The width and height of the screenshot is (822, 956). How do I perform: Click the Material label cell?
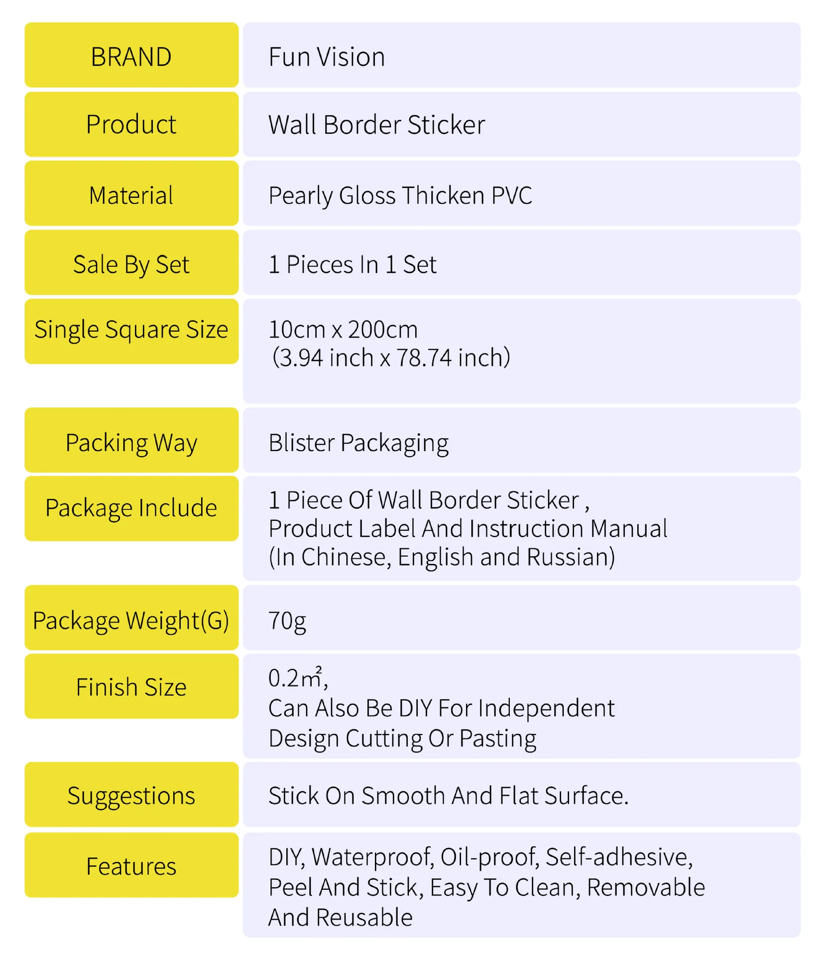131,193
